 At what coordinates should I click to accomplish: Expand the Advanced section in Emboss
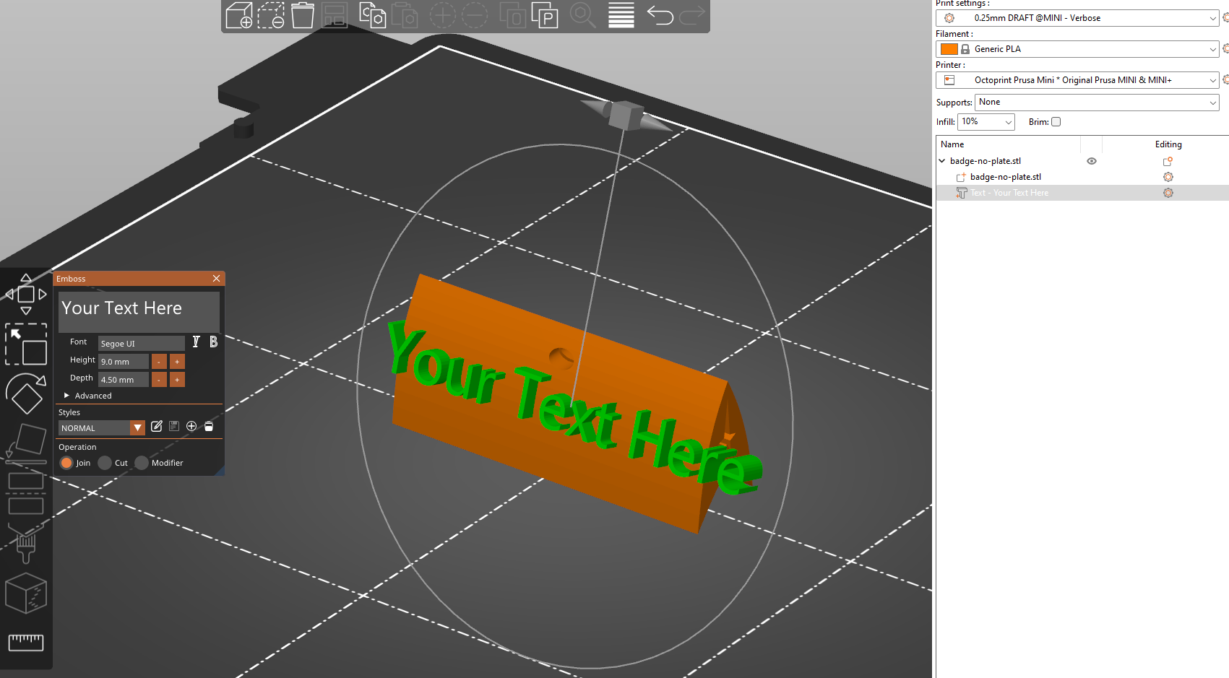point(88,396)
